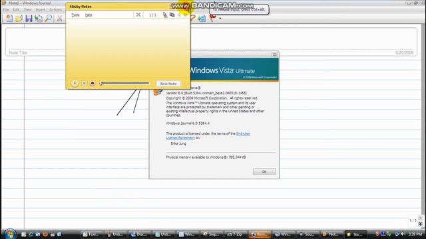Start recording a voice sticky note
Viewport: 426px width, 239px height.
93,84
